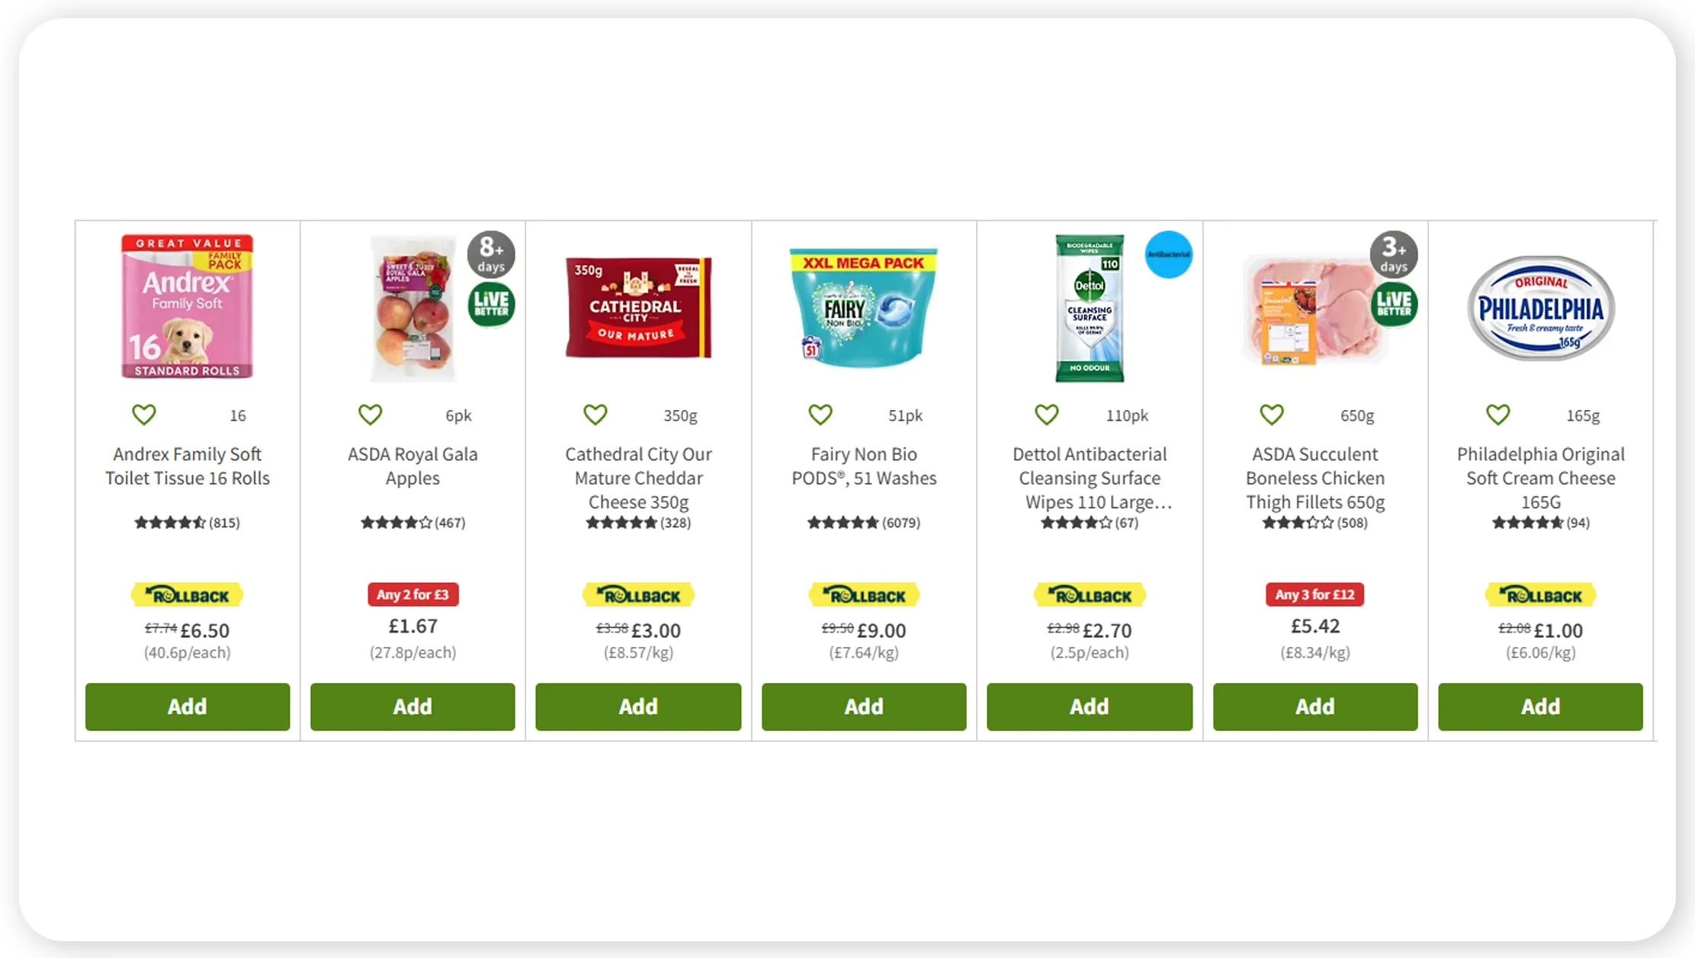Screen dimensions: 1695x958
Task: Open the Any 2 for £3 apples offer
Action: (x=413, y=594)
